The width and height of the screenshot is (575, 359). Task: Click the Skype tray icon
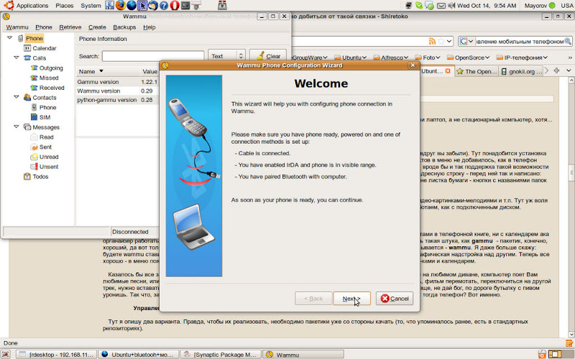tap(419, 6)
